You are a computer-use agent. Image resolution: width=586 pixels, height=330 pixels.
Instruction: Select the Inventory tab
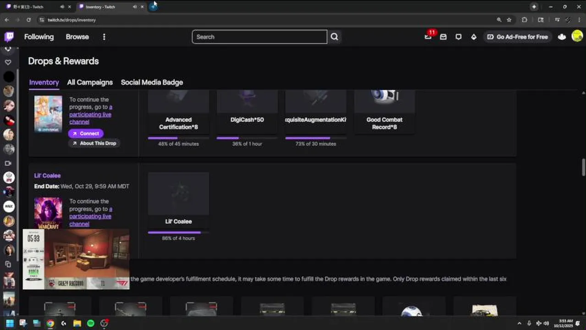coord(44,82)
